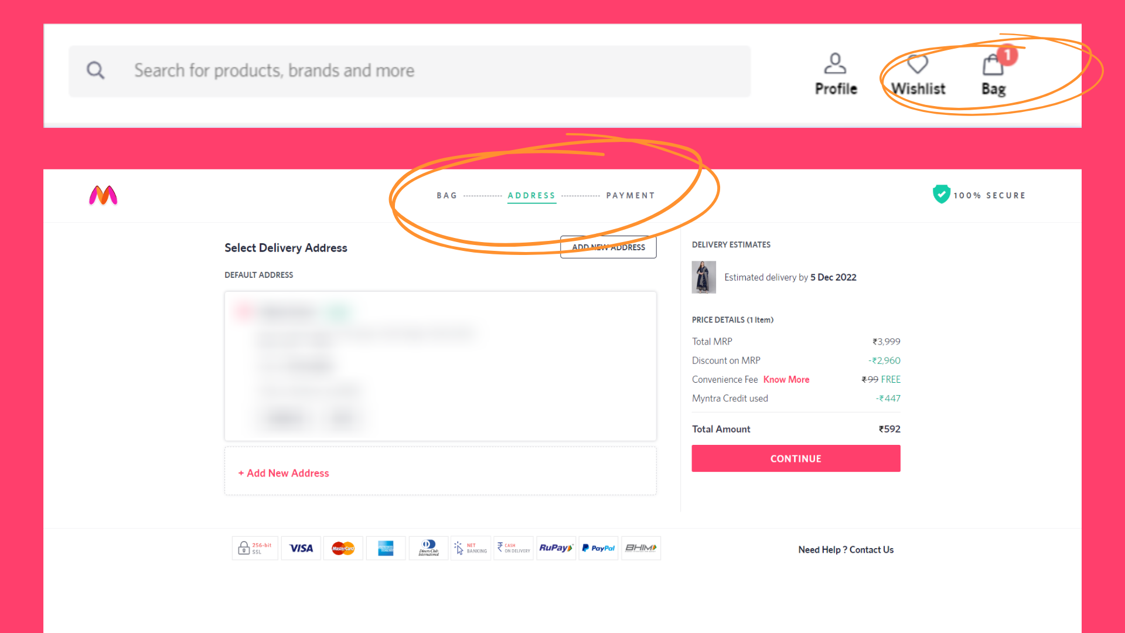Click the PayPal payment icon
Image resolution: width=1125 pixels, height=633 pixels.
click(x=598, y=548)
